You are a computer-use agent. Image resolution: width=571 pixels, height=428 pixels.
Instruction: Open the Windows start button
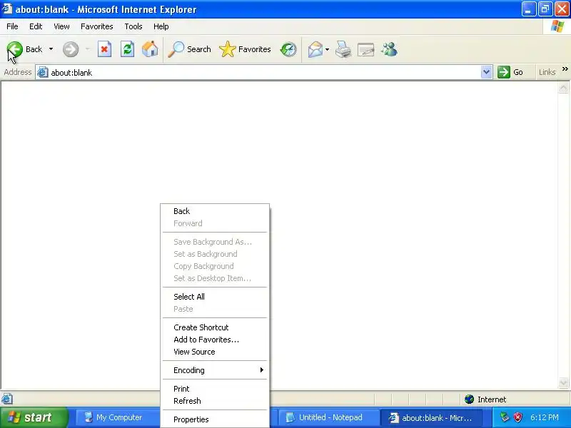[34, 417]
